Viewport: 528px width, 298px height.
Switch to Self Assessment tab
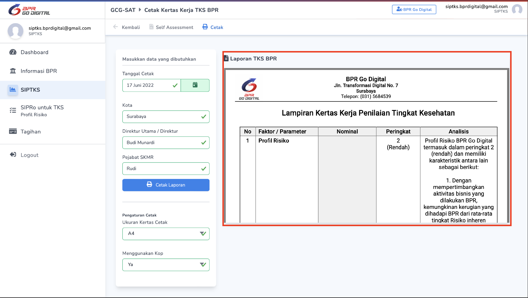[171, 27]
